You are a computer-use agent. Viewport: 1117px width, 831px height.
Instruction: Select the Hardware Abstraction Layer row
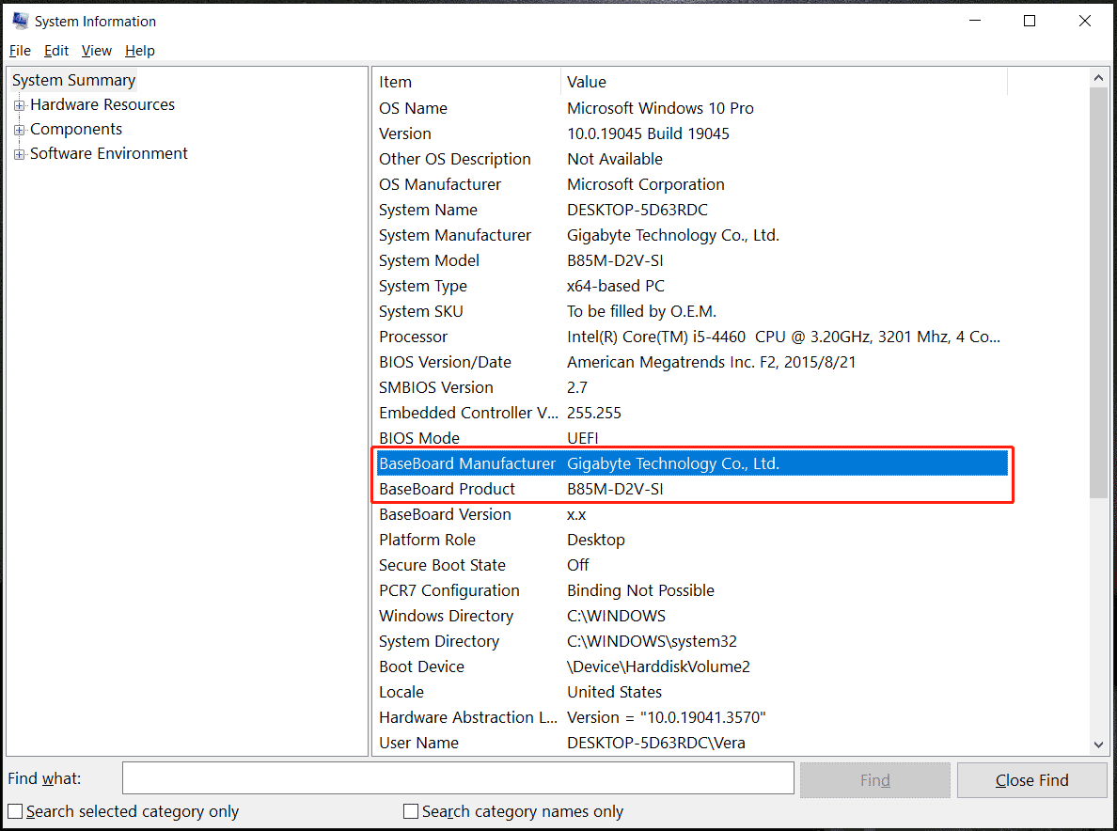tap(692, 718)
